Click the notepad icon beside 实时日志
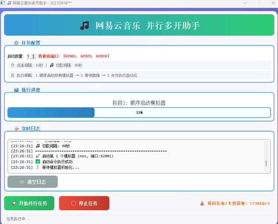The image size is (278, 224). pos(16,129)
